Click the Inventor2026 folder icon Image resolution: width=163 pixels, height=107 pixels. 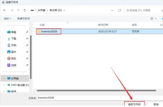[39, 31]
